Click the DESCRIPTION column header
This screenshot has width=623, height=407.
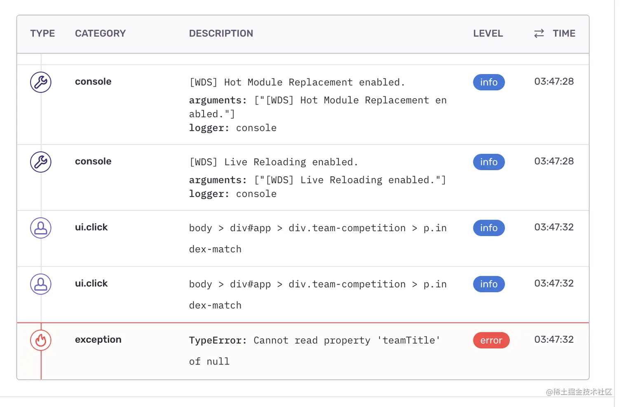point(221,33)
